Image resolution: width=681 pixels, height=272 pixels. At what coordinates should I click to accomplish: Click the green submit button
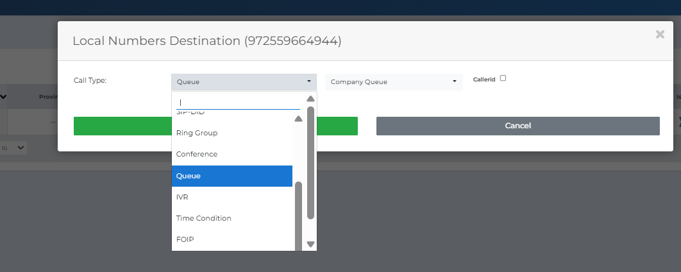point(215,126)
